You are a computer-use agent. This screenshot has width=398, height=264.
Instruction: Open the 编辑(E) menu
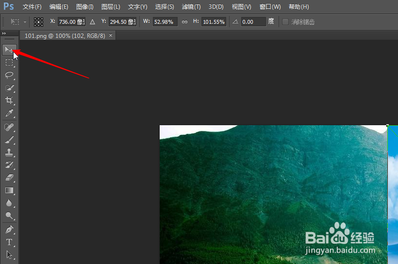point(59,7)
